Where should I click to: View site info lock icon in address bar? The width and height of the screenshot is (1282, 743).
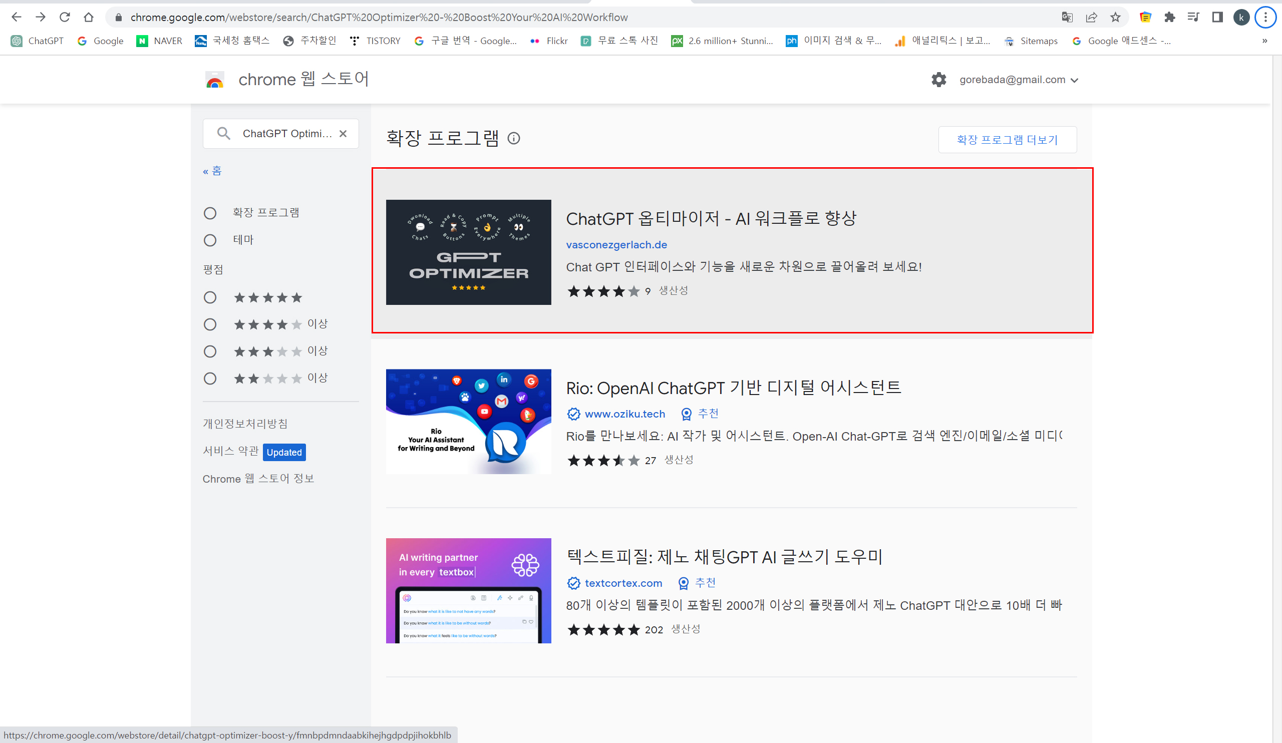pyautogui.click(x=119, y=18)
